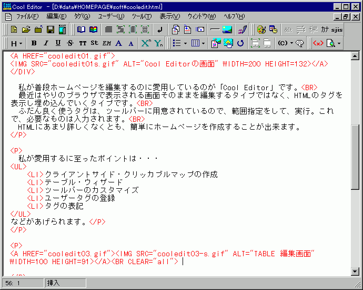Insert an image using the picture icon
Viewport: 363px width, 290px height.
click(227, 29)
